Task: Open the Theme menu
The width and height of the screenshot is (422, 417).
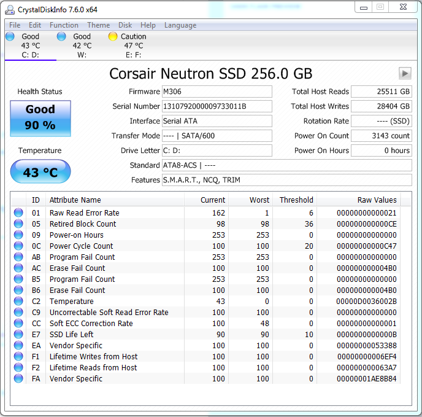Action: 98,25
